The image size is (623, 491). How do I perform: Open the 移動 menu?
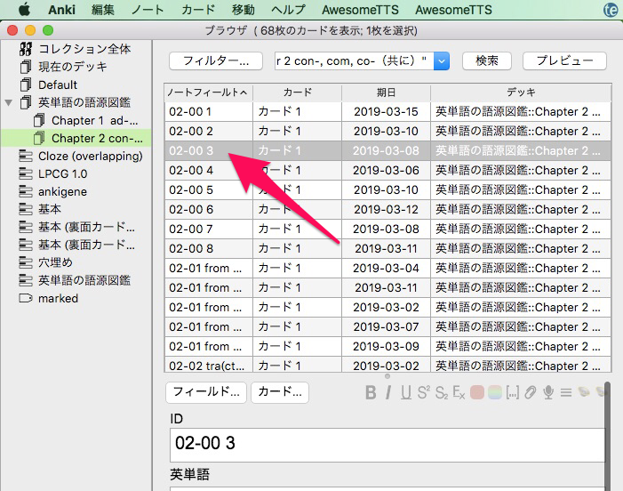[244, 10]
